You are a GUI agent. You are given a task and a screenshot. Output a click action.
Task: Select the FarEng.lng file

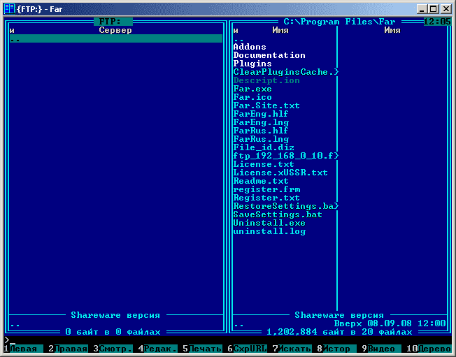[x=261, y=122]
